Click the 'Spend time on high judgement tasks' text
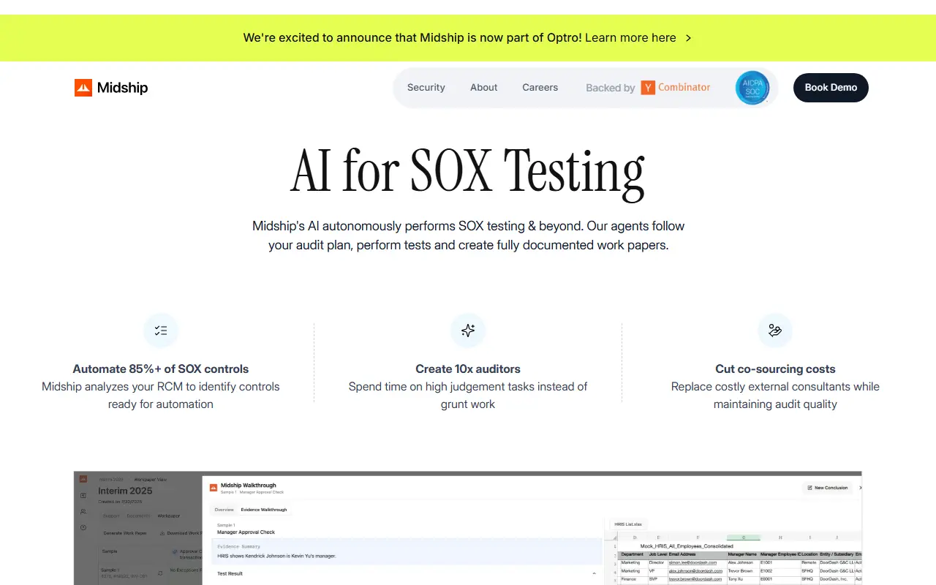Image resolution: width=936 pixels, height=585 pixels. 468,396
